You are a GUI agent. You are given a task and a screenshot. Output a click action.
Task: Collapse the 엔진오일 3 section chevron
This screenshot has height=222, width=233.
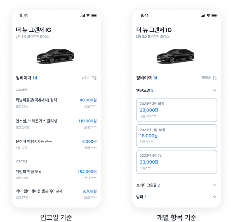(214, 90)
